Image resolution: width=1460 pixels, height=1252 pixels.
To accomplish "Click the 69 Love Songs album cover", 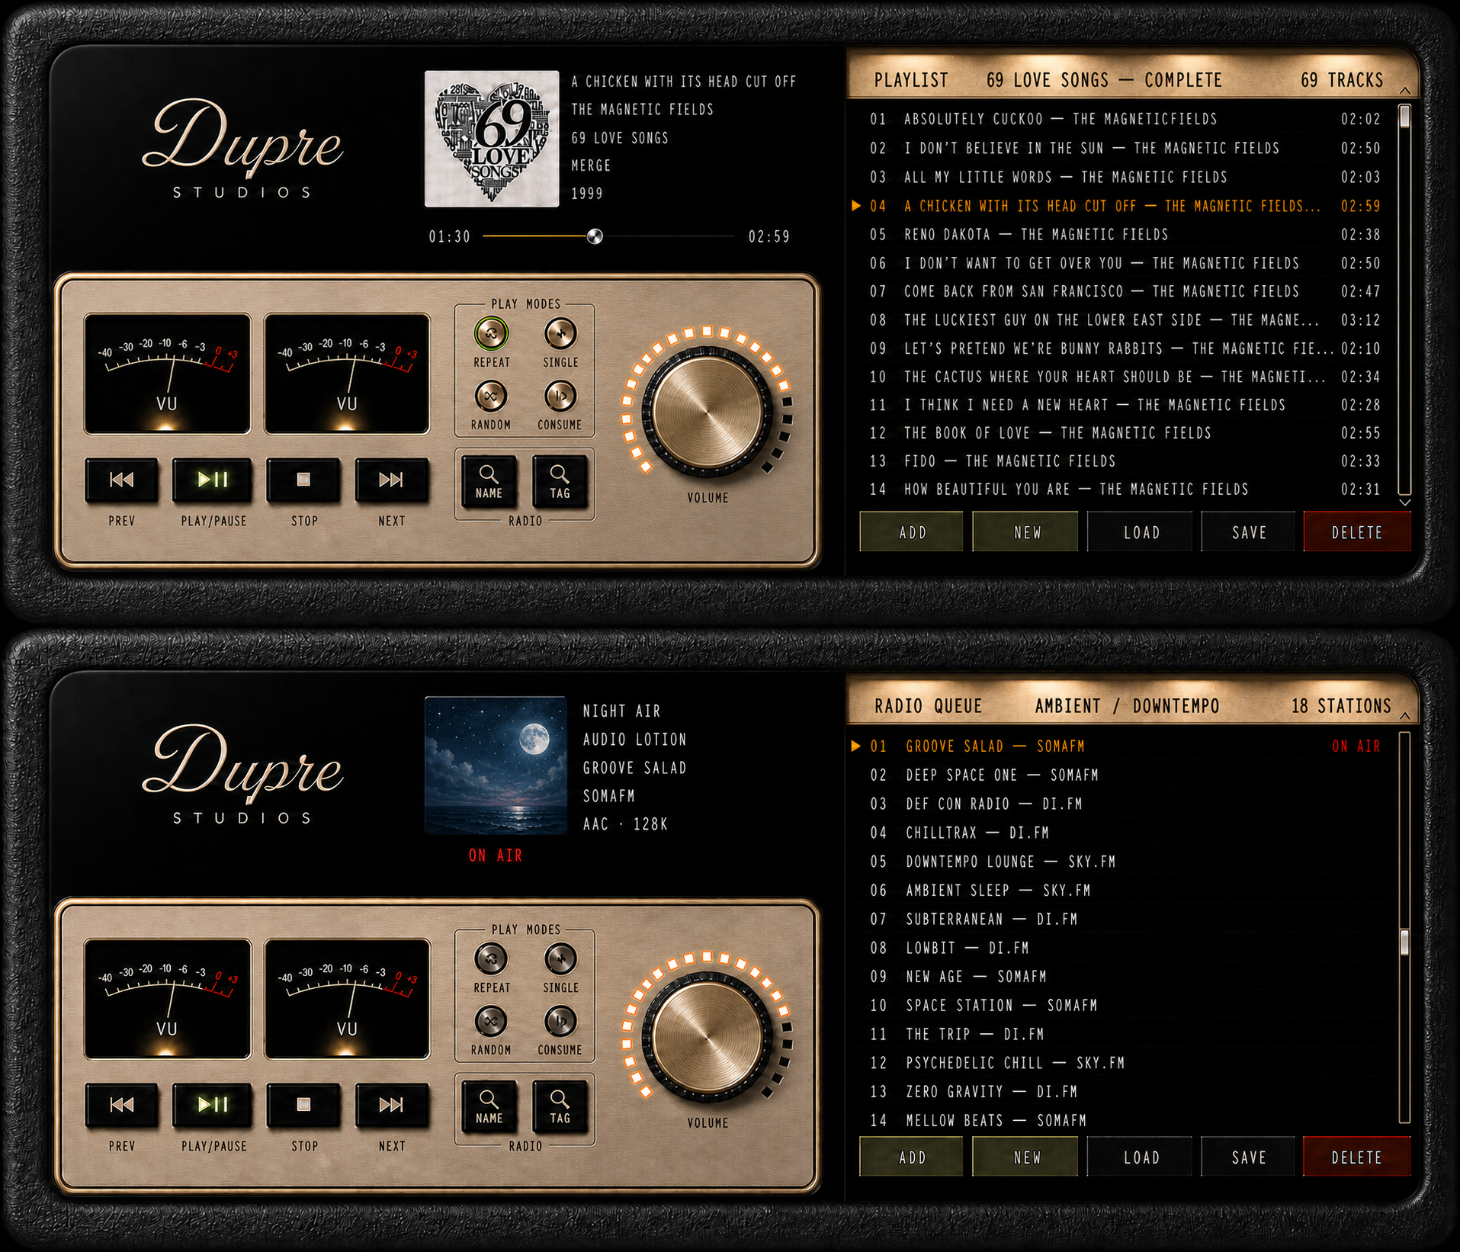I will pyautogui.click(x=492, y=139).
